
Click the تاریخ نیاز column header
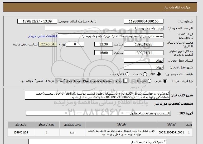click(x=21, y=124)
